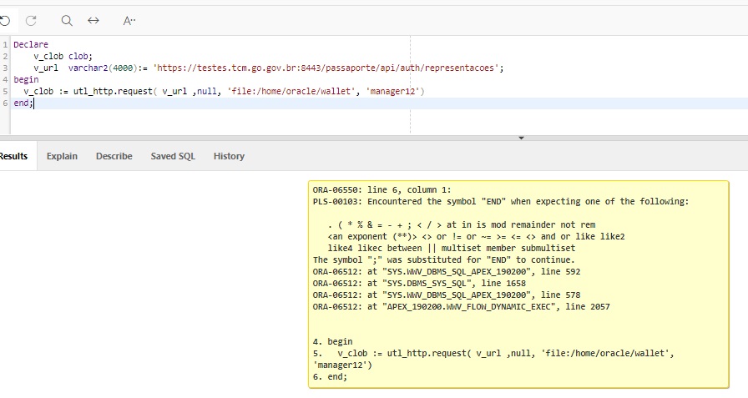
Task: Click line number 5 in the gutter
Action: pyautogui.click(x=5, y=91)
